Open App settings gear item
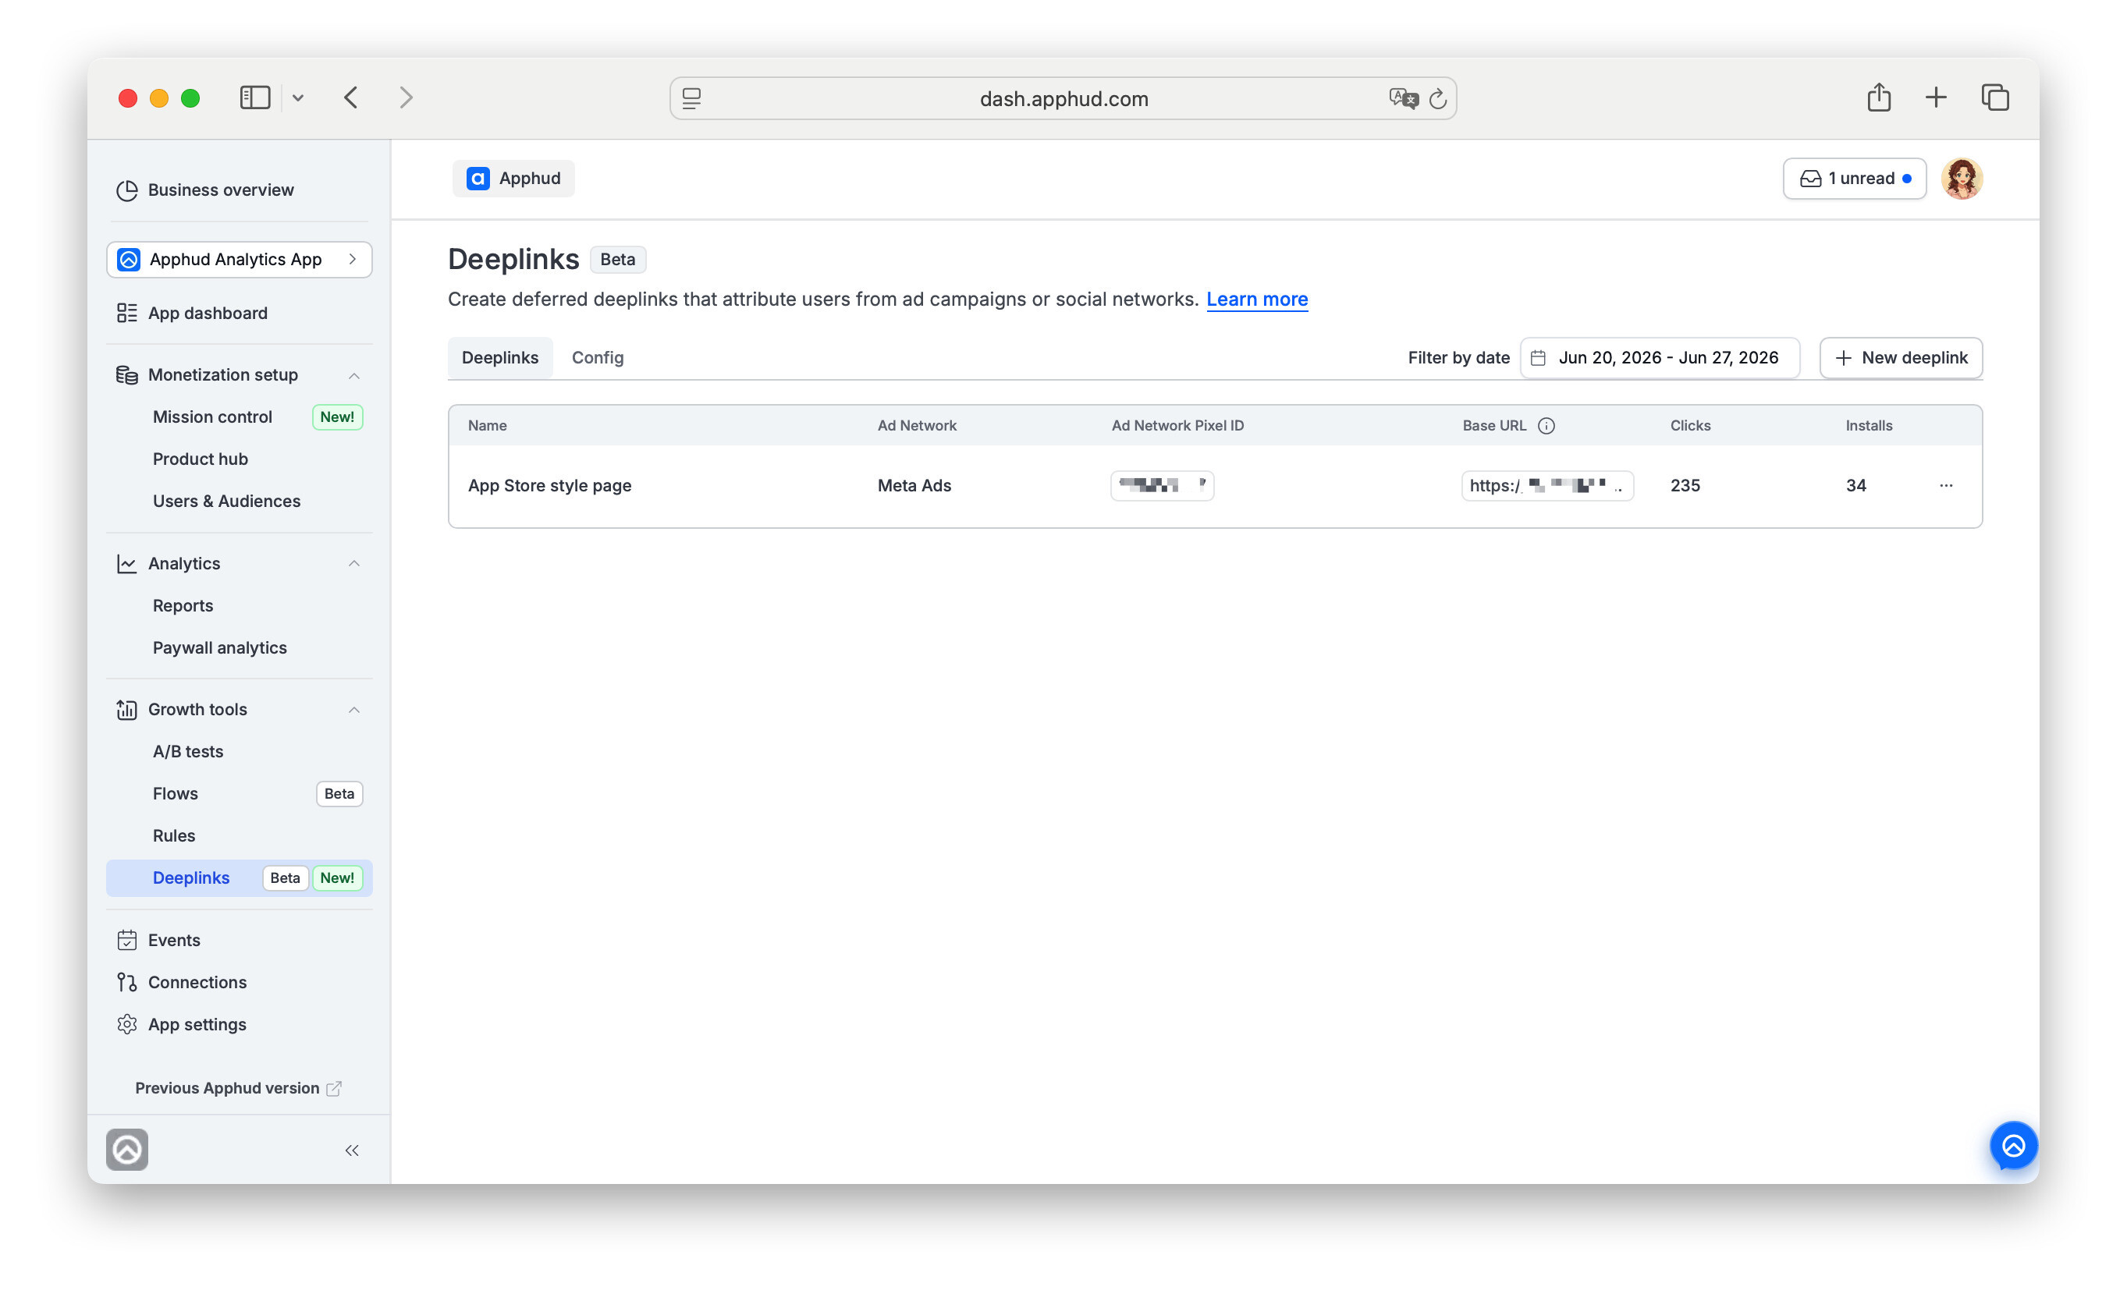Screen dimensions: 2127x1301 182,1025
